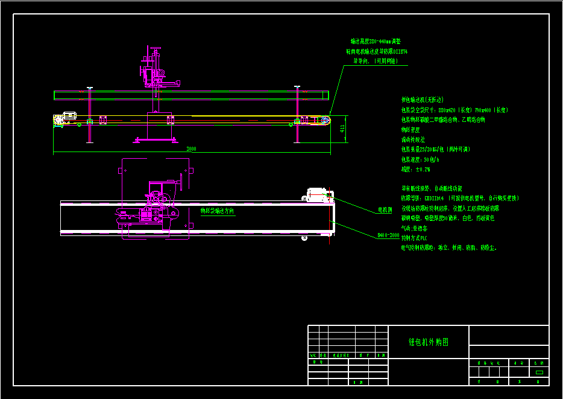This screenshot has height=399, width=563.
Task: Select the 3000 length dimension text
Action: [x=191, y=148]
